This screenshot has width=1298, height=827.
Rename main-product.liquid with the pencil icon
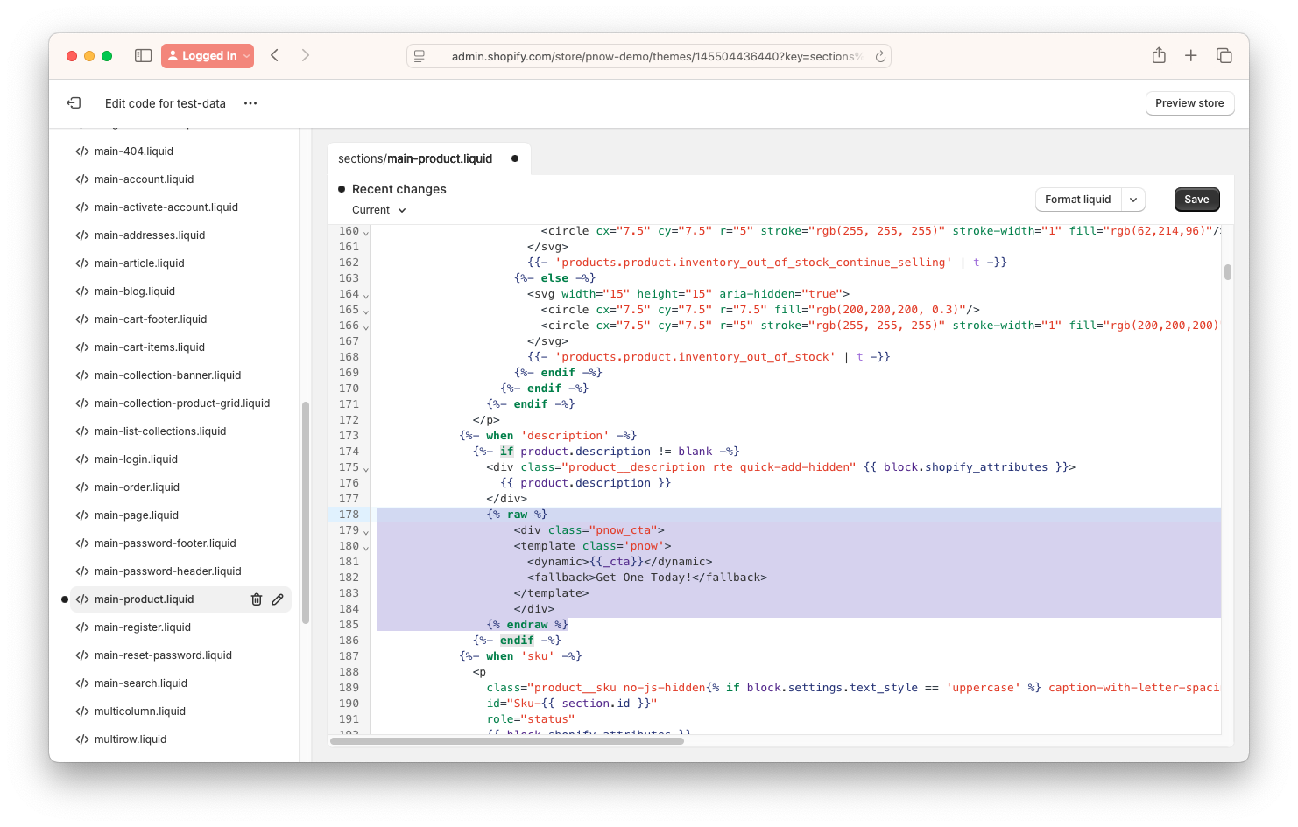(278, 599)
